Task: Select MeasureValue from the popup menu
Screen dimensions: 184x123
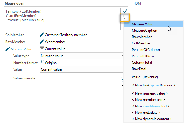Action: point(142,24)
